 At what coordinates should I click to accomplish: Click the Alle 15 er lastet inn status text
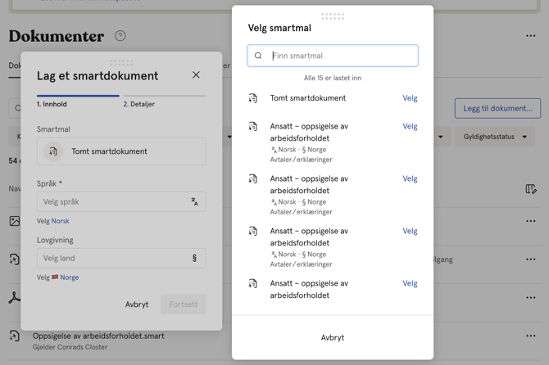[333, 78]
